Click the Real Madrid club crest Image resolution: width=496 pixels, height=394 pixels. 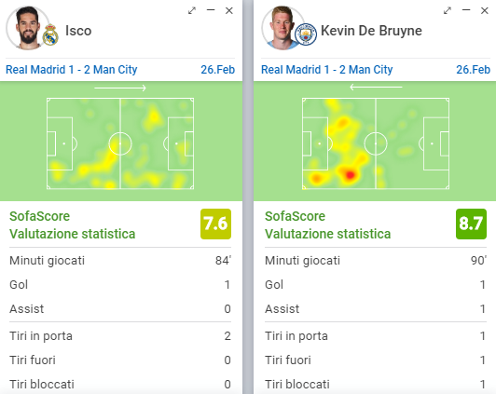50,34
